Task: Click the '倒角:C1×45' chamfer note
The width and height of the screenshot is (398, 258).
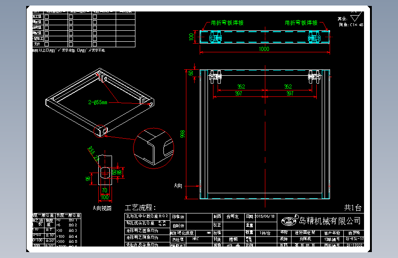Action: [x=351, y=25]
